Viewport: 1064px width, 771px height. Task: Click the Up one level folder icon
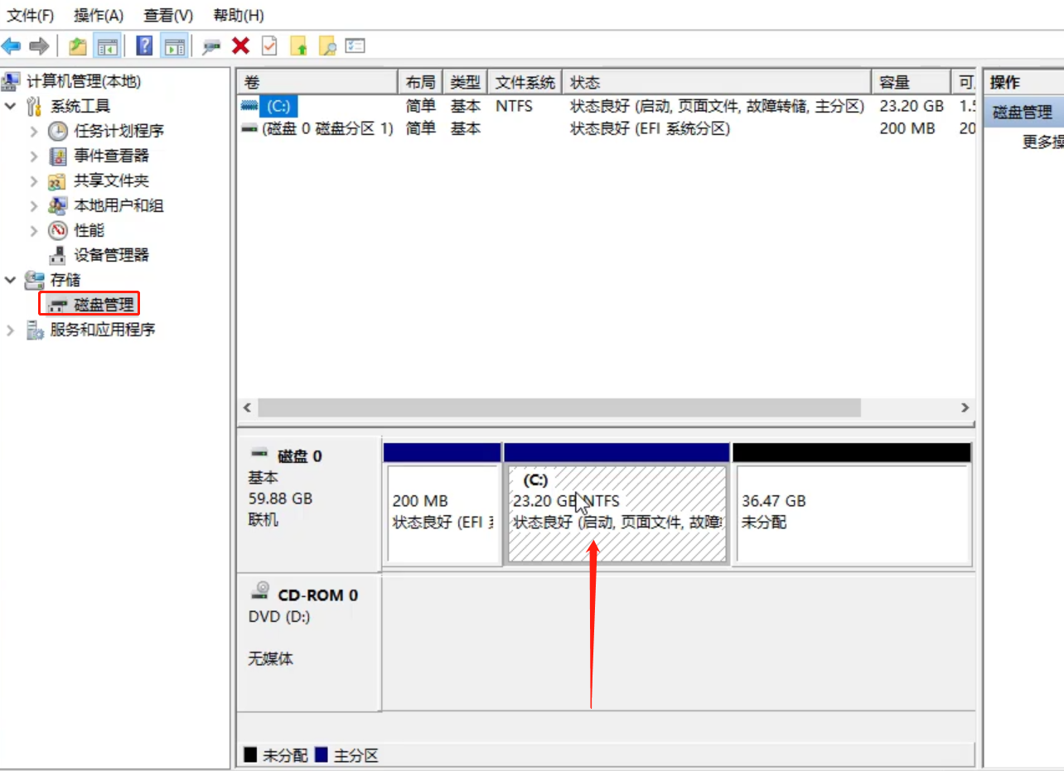(x=78, y=46)
